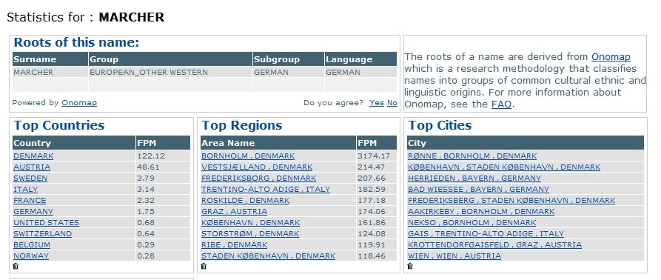Open GERMANY country link
Image resolution: width=661 pixels, height=280 pixels.
(x=33, y=211)
